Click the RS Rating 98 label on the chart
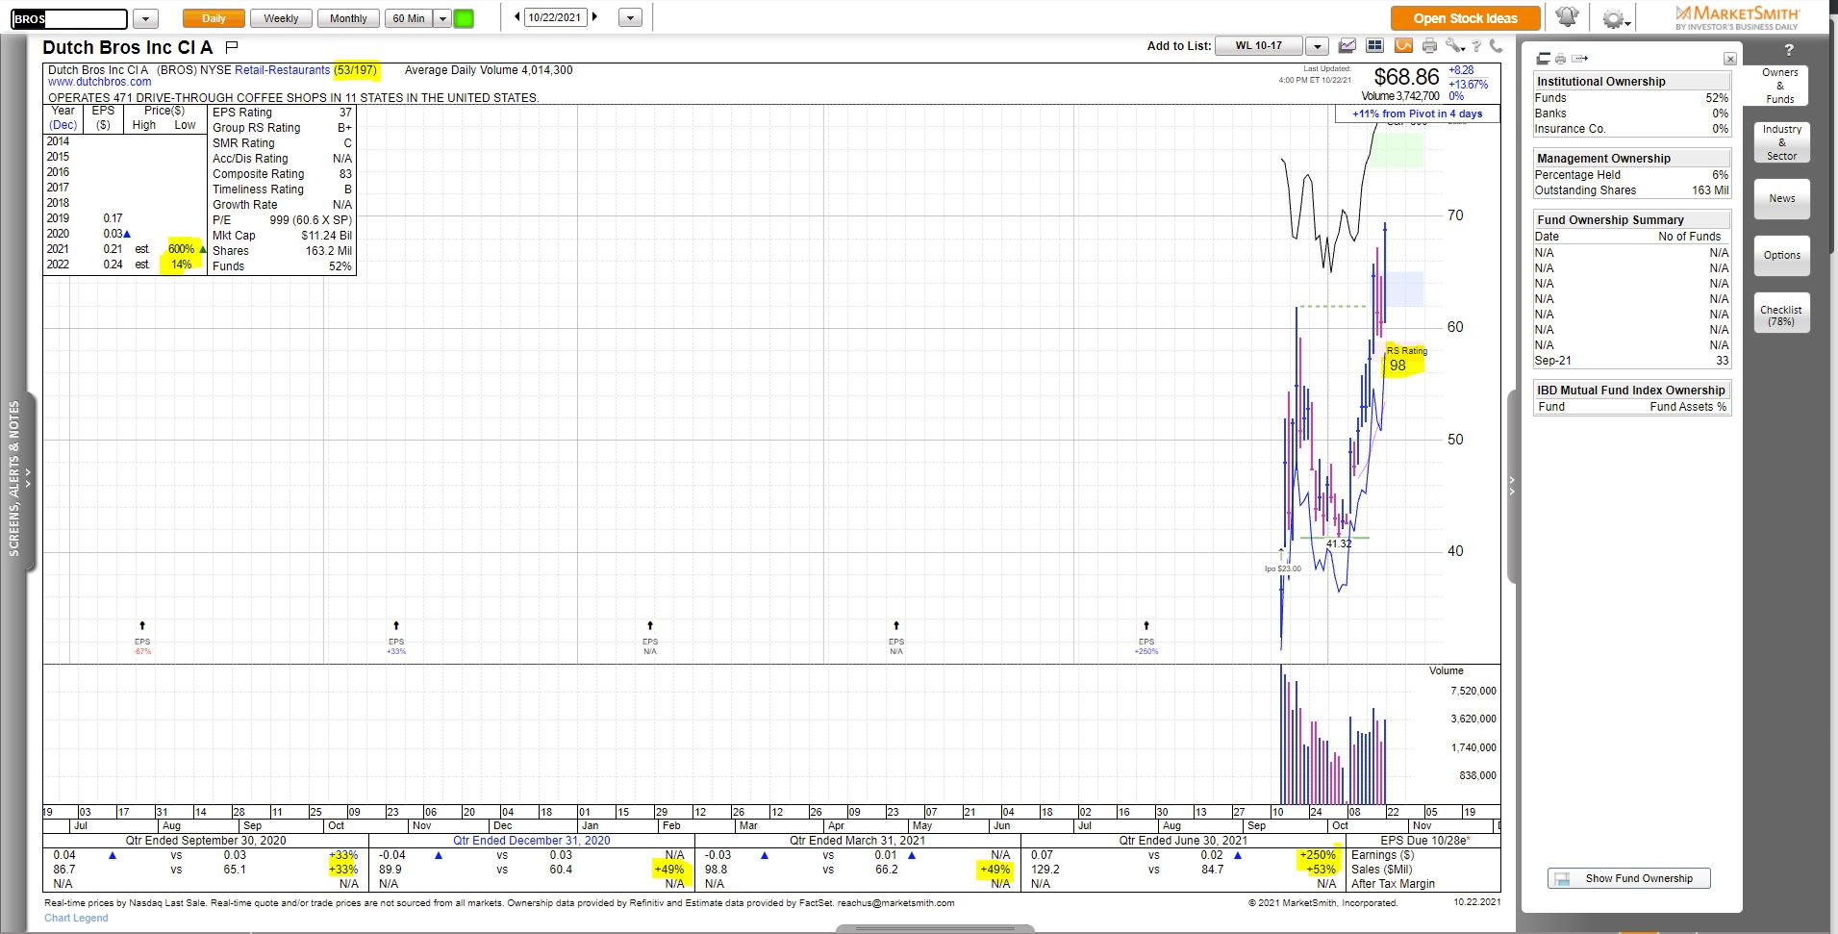The height and width of the screenshot is (934, 1838). tap(1404, 360)
